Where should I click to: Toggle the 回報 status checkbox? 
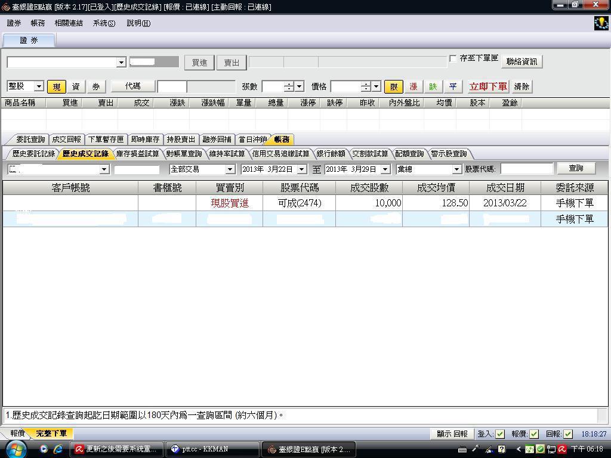568,434
